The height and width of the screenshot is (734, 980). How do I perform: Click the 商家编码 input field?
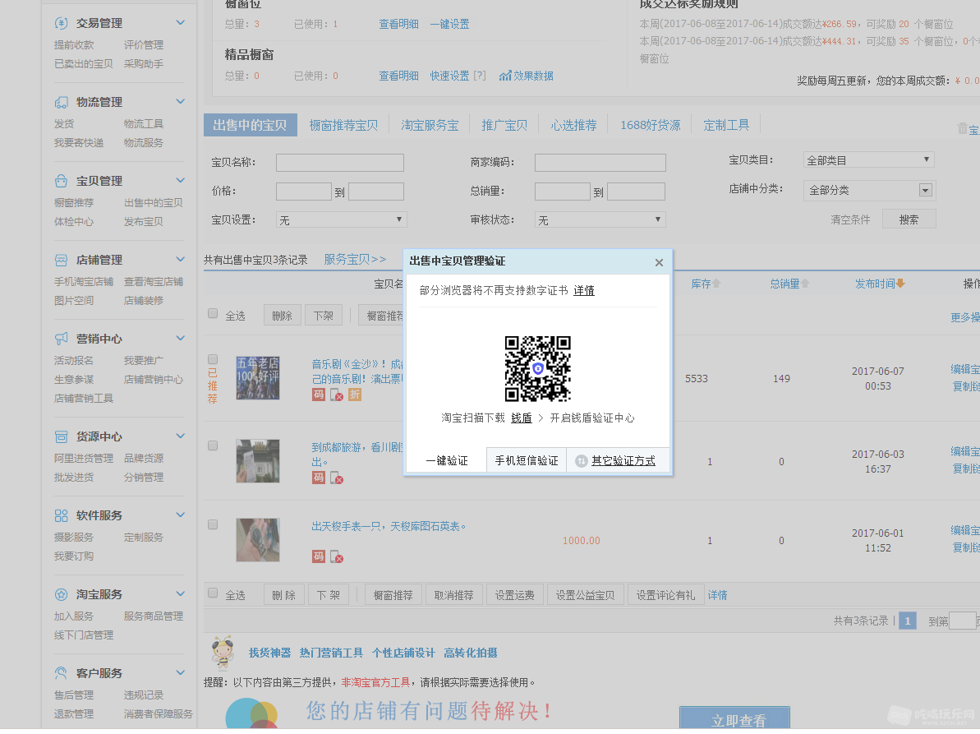pos(600,164)
